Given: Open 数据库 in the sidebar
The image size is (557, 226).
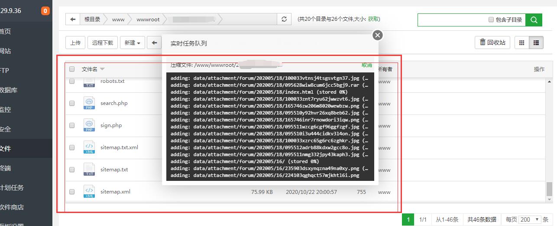Looking at the screenshot, I should [9, 90].
